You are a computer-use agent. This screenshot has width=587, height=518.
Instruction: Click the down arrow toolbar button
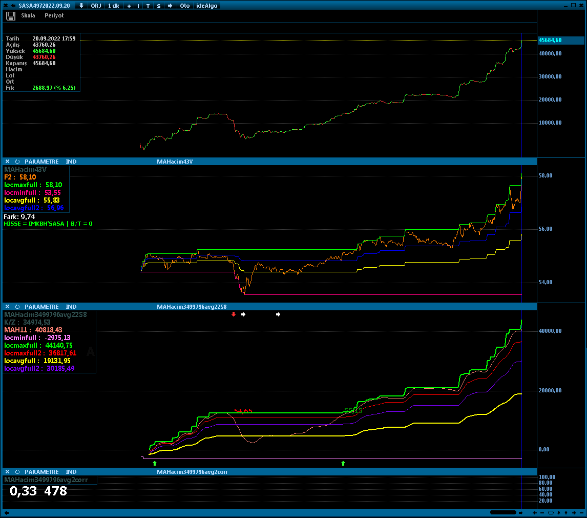tap(81, 6)
